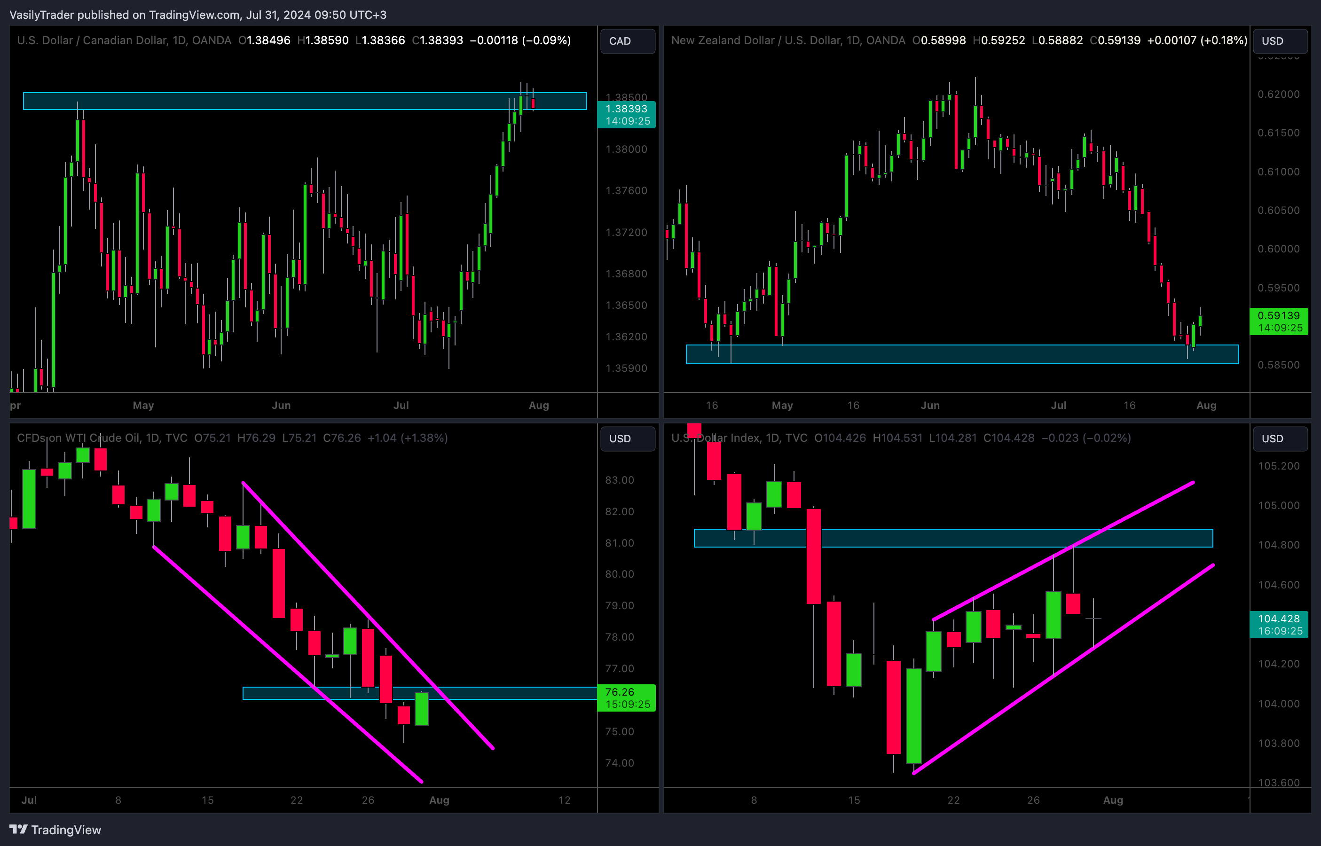Click the 'CFDs on WTI Crude Oil, 1D, TVC' title
Screen dimensions: 1321x846
click(x=102, y=438)
